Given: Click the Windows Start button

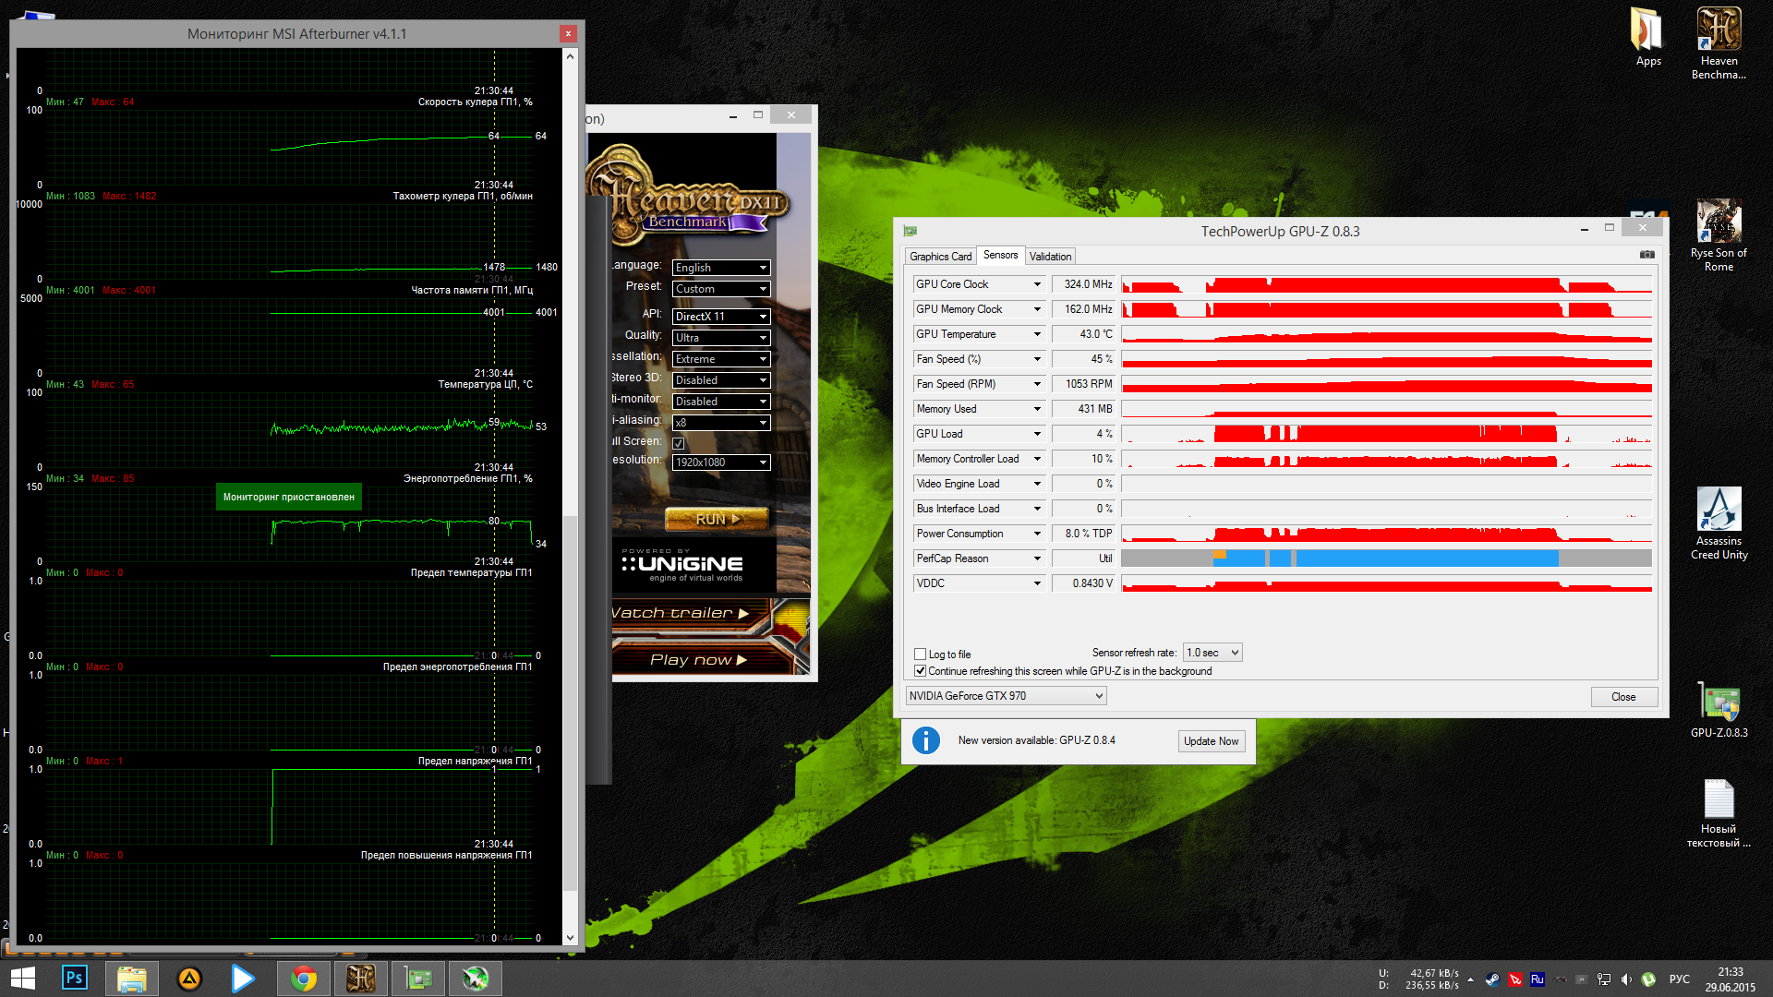Looking at the screenshot, I should point(22,979).
